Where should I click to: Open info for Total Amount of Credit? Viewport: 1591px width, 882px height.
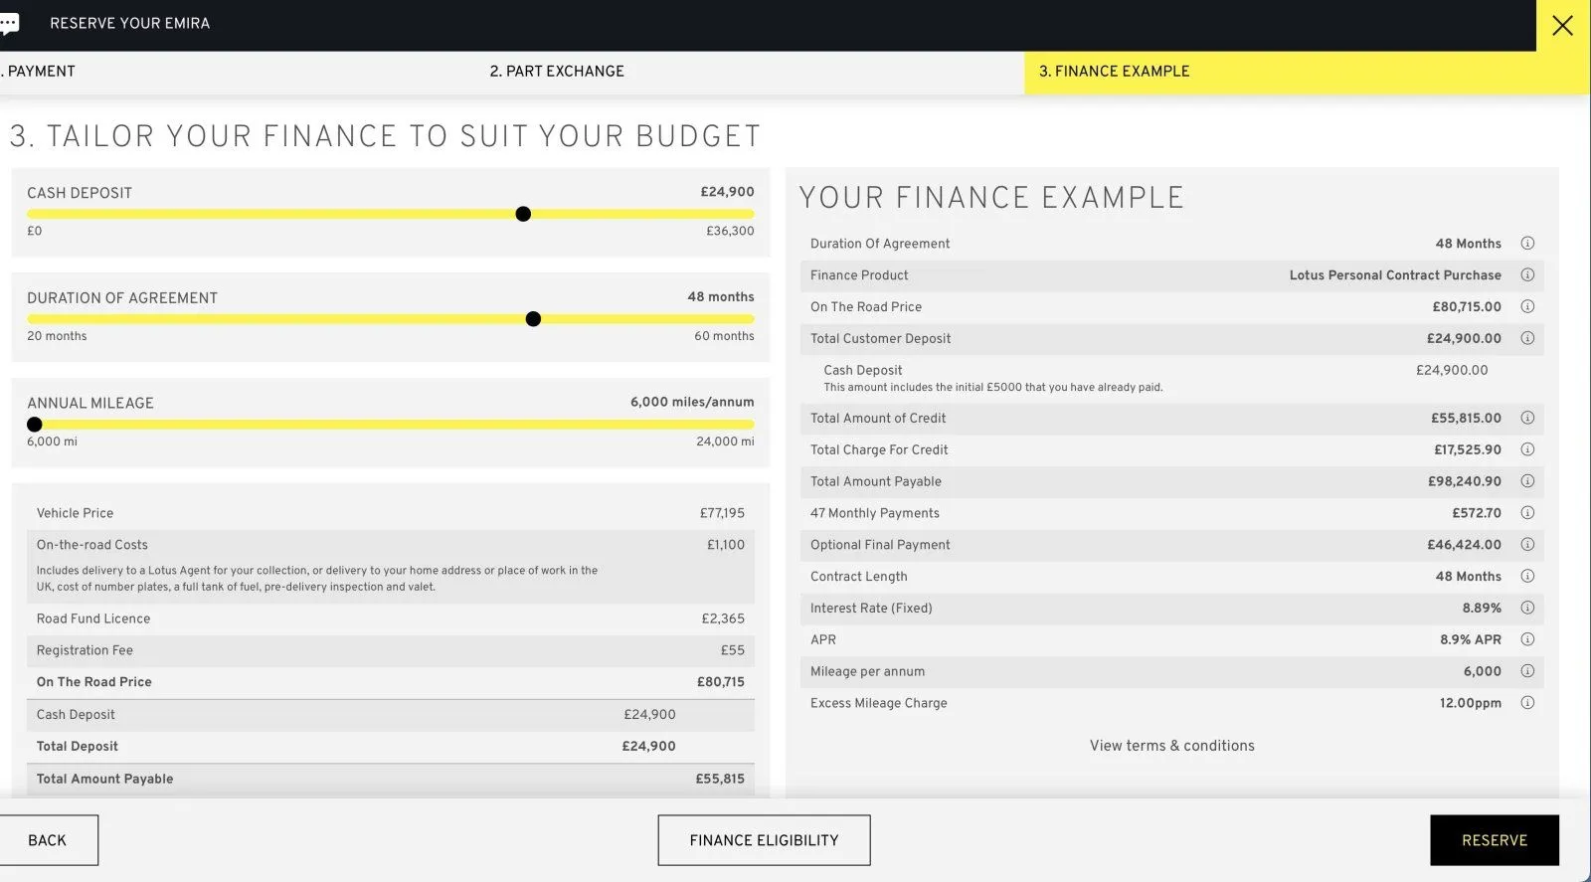click(1527, 419)
